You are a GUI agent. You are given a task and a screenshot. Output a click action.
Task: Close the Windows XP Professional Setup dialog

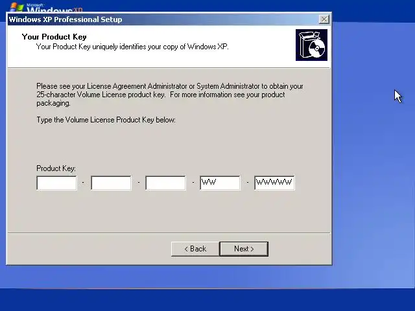click(324, 19)
